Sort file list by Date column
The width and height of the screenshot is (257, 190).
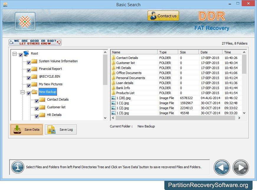(211, 52)
